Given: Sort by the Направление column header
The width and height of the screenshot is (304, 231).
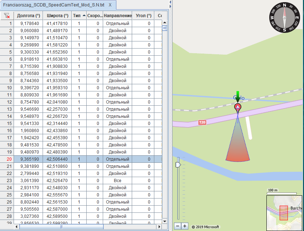Looking at the screenshot, I should [118, 16].
